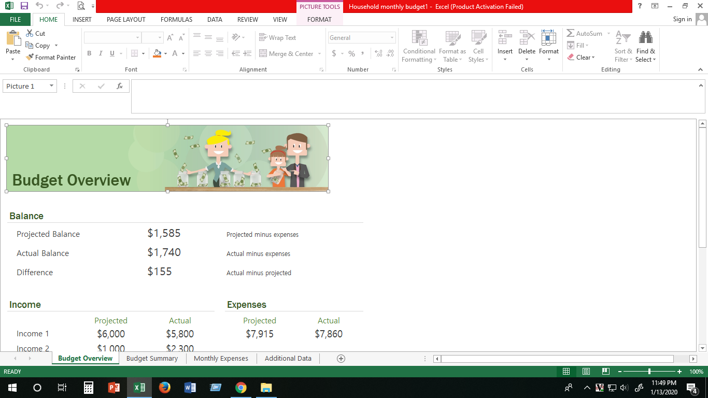Image resolution: width=708 pixels, height=398 pixels.
Task: Open Conditional Formatting icon
Action: point(419,38)
